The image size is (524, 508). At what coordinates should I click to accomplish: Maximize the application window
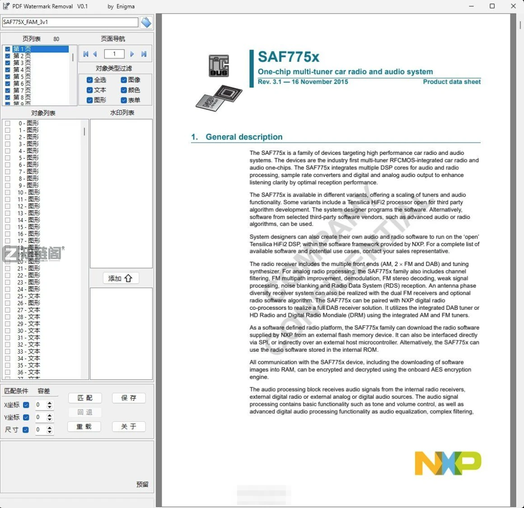coord(492,6)
